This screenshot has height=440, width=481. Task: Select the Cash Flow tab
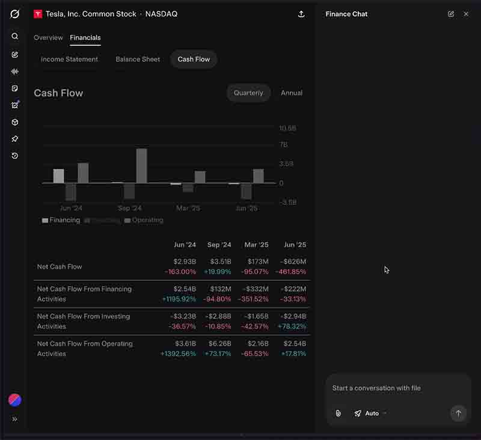(x=194, y=59)
